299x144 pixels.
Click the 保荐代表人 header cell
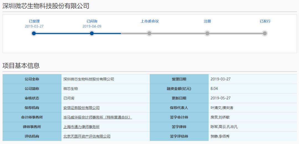pyautogui.click(x=179, y=108)
